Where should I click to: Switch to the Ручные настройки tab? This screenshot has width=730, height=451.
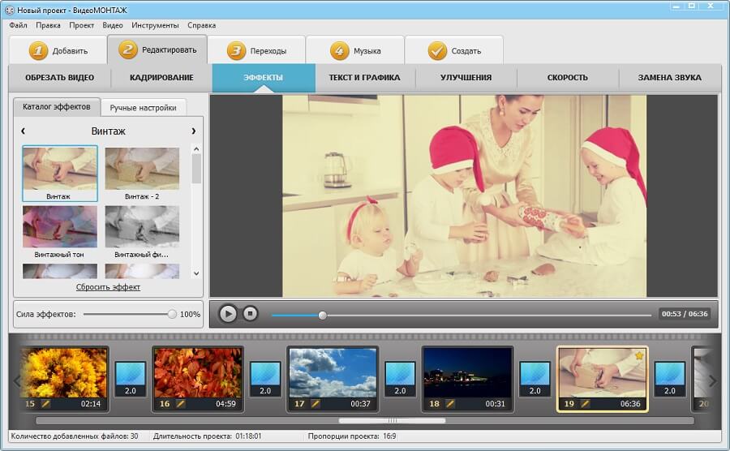144,107
